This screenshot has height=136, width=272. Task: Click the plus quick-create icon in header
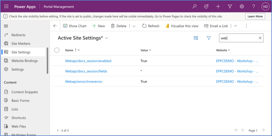218,7
